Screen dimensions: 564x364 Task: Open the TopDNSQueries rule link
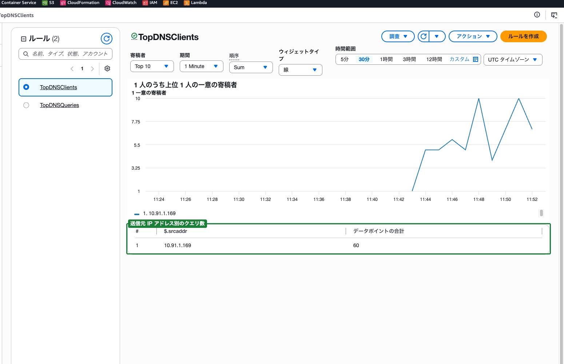coord(59,105)
